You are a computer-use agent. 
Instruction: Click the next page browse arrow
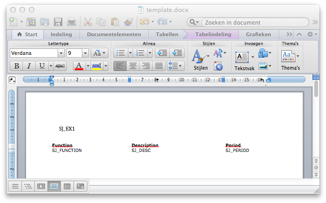(x=316, y=174)
